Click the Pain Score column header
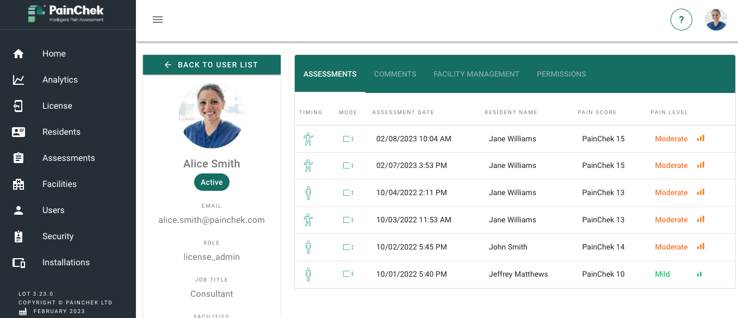Screen dimensions: 738x318 tap(597, 113)
